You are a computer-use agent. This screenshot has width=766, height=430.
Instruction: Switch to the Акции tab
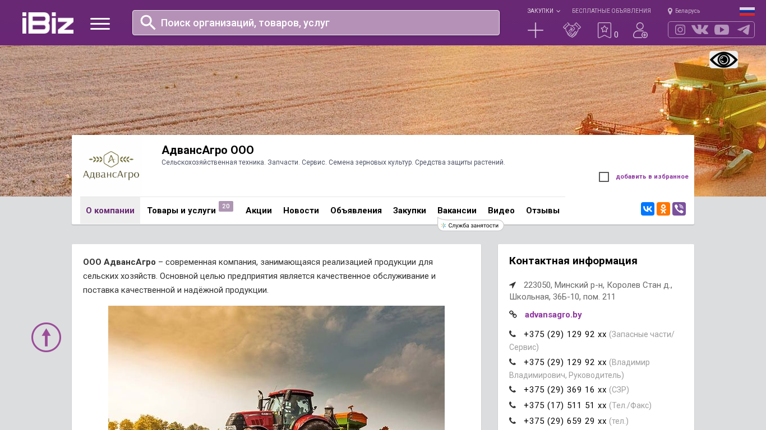pyautogui.click(x=259, y=211)
